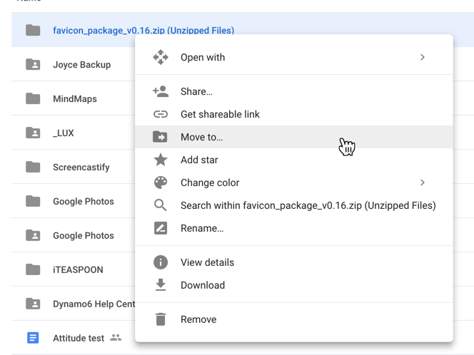474x355 pixels.
Task: Open Change color menu entry
Action: 294,182
